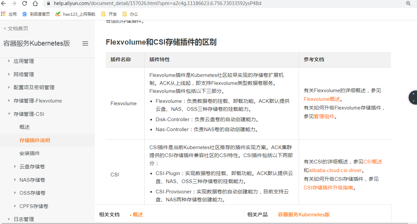Go back in browser history
Screen dimensions: 417x224
pyautogui.click(x=4, y=4)
